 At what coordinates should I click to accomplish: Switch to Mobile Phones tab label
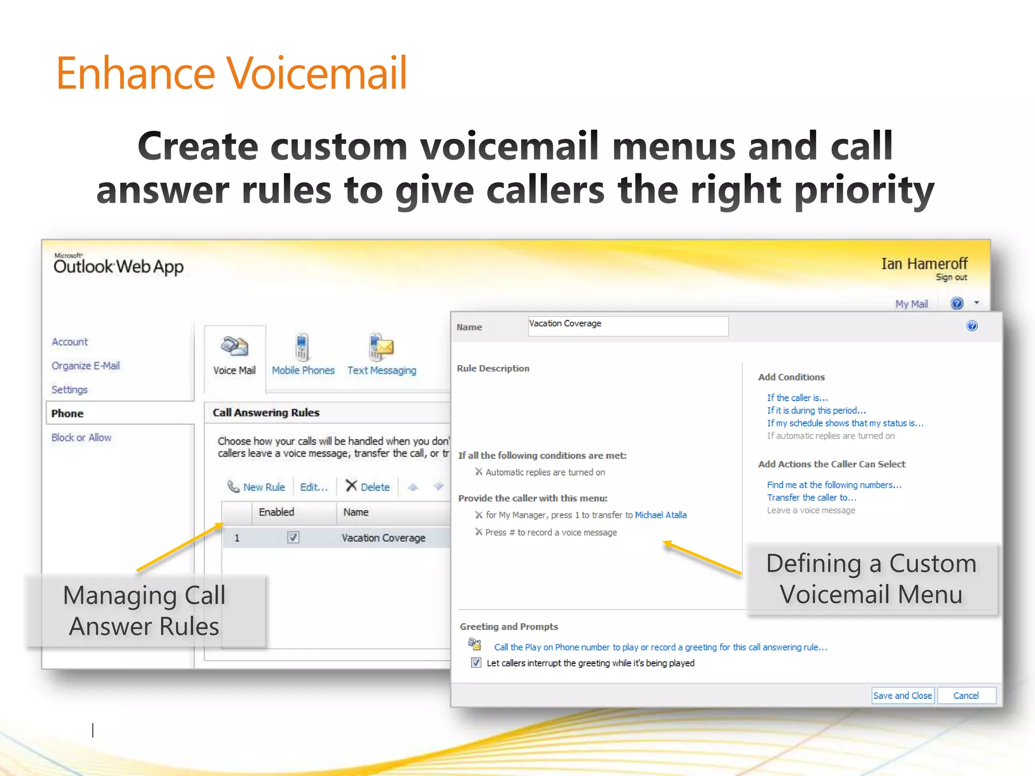pyautogui.click(x=303, y=370)
